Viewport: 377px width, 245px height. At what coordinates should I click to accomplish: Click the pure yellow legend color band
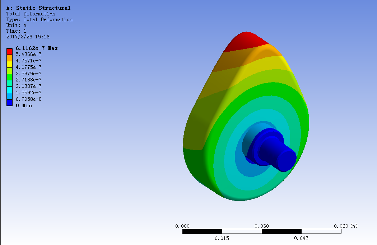[9, 64]
